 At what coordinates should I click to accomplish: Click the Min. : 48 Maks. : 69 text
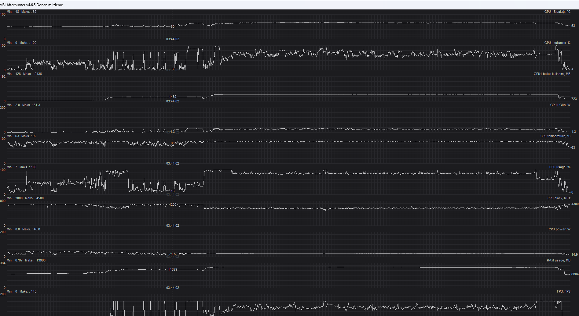pyautogui.click(x=21, y=12)
